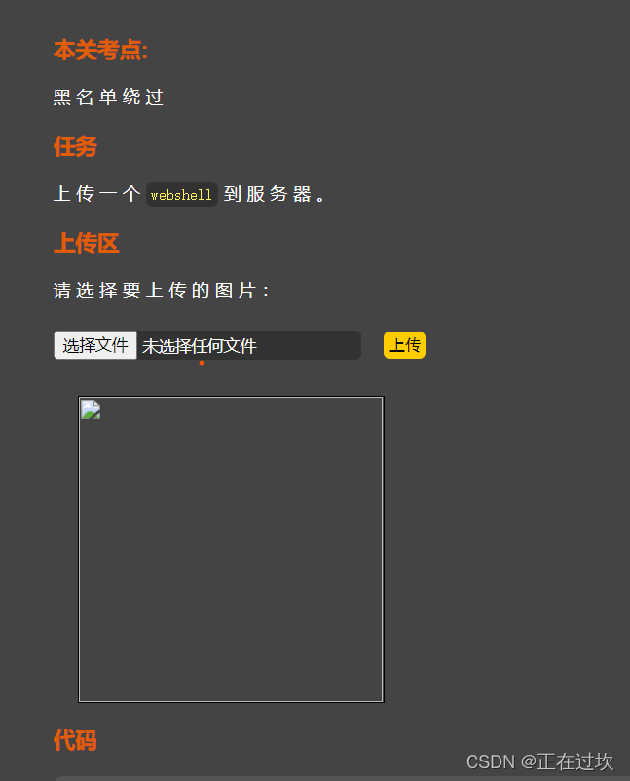
Task: Click the yellow 上传 upload button
Action: point(404,345)
